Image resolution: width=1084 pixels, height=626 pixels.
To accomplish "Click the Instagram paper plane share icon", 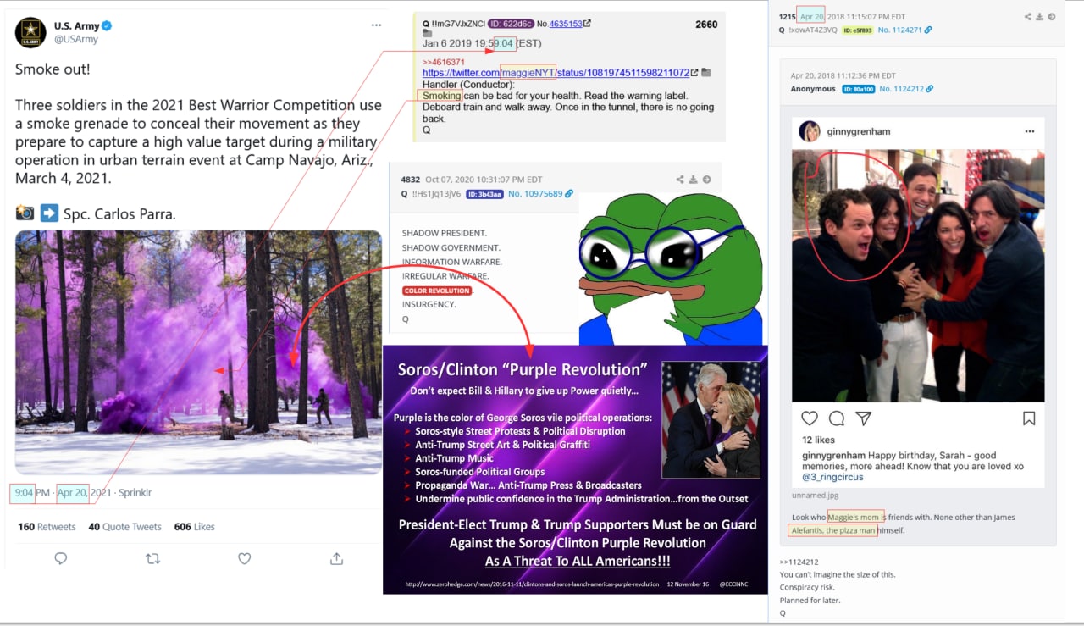I will tap(863, 418).
